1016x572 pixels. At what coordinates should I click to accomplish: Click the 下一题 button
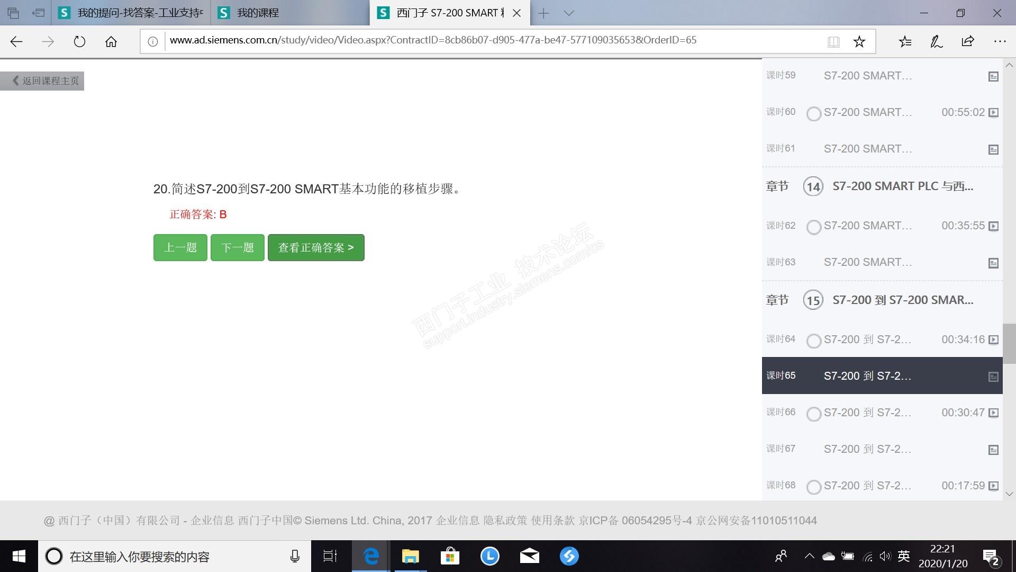238,247
